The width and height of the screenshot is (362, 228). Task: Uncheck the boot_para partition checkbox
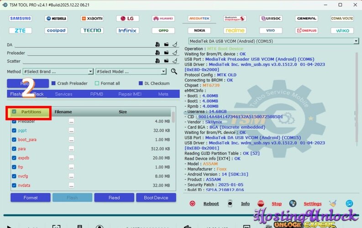(14, 140)
